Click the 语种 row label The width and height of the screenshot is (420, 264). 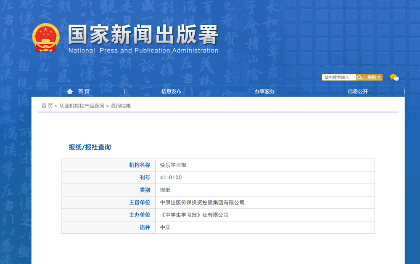tap(145, 227)
